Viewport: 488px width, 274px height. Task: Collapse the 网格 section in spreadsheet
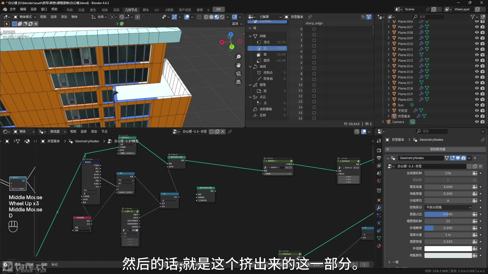[x=250, y=36]
